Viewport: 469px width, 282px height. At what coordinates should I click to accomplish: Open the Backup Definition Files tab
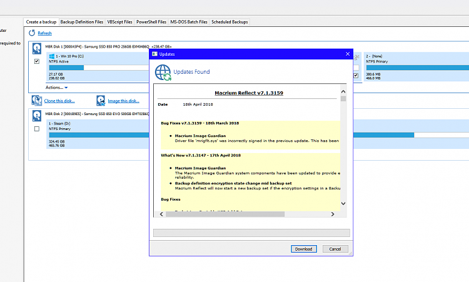coord(82,22)
